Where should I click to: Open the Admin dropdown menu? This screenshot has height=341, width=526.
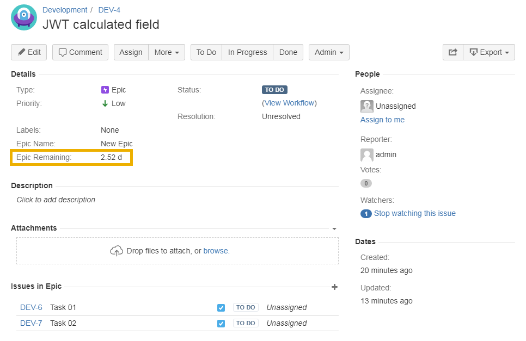tap(329, 52)
